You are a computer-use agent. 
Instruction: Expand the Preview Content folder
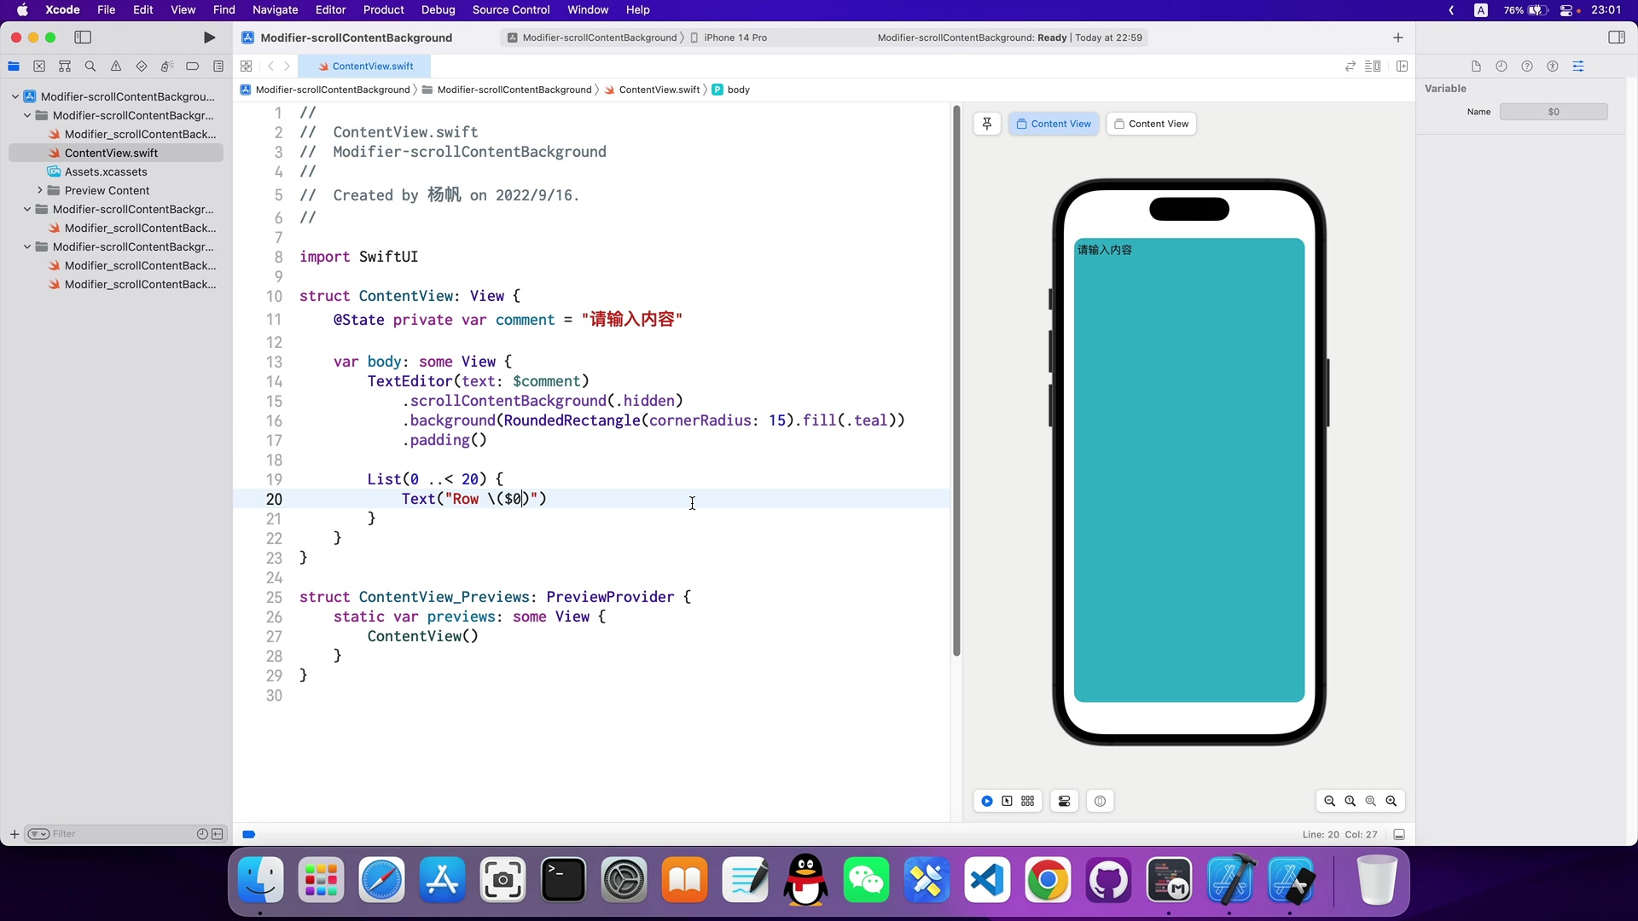pyautogui.click(x=39, y=191)
